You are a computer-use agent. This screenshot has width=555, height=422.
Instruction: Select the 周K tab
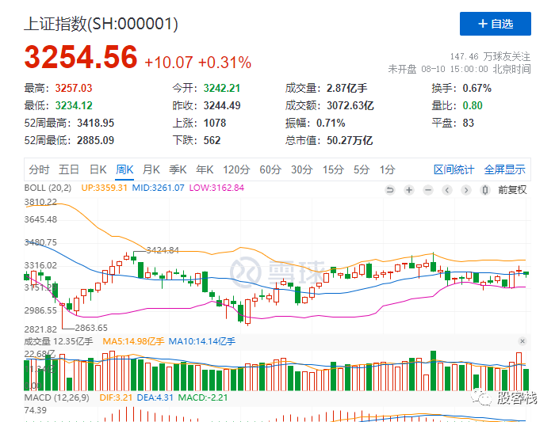coord(124,169)
